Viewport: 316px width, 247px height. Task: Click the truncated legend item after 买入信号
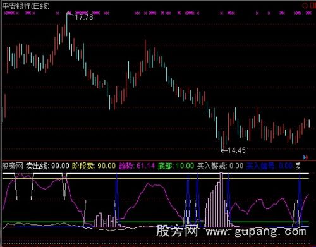click(298, 166)
